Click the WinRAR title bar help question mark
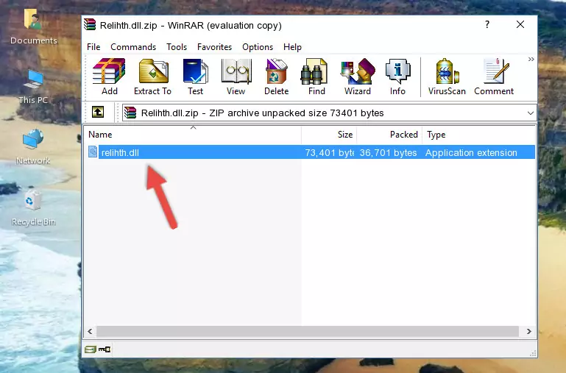The image size is (566, 373). [x=487, y=24]
